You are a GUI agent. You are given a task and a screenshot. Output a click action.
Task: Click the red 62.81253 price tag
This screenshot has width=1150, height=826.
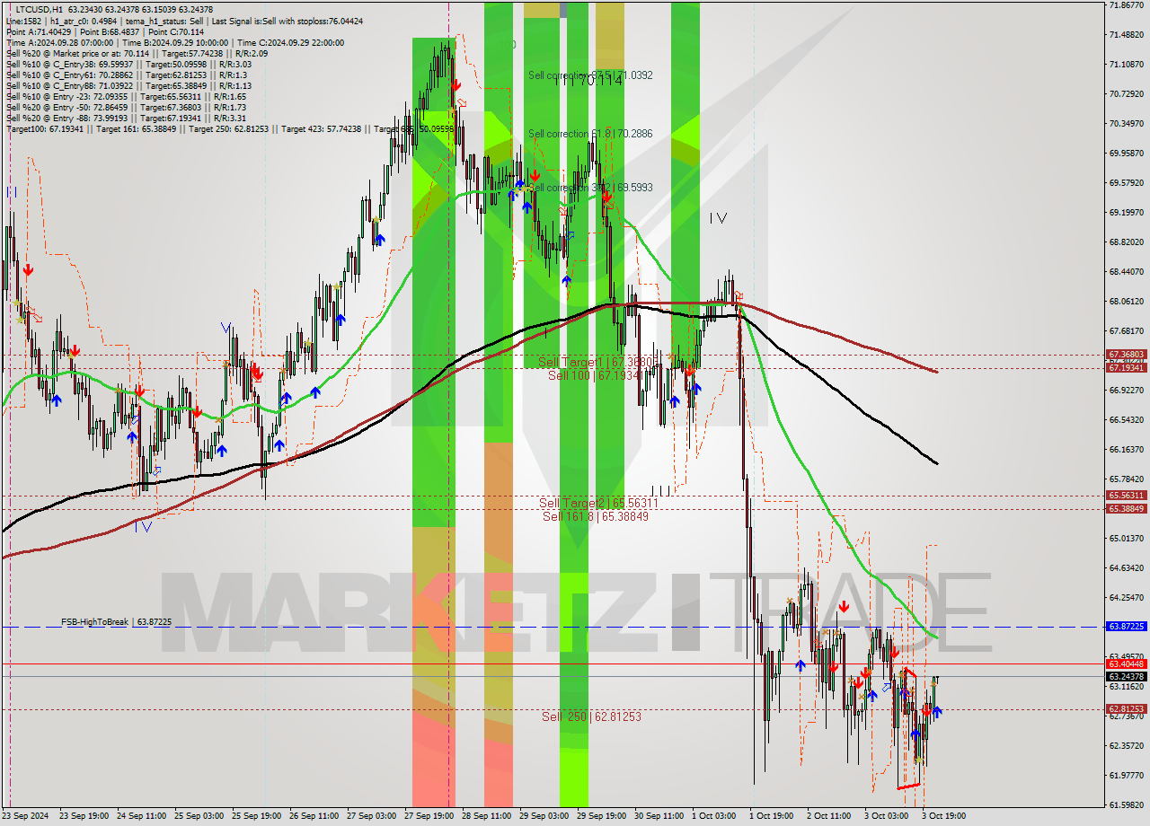(1126, 708)
